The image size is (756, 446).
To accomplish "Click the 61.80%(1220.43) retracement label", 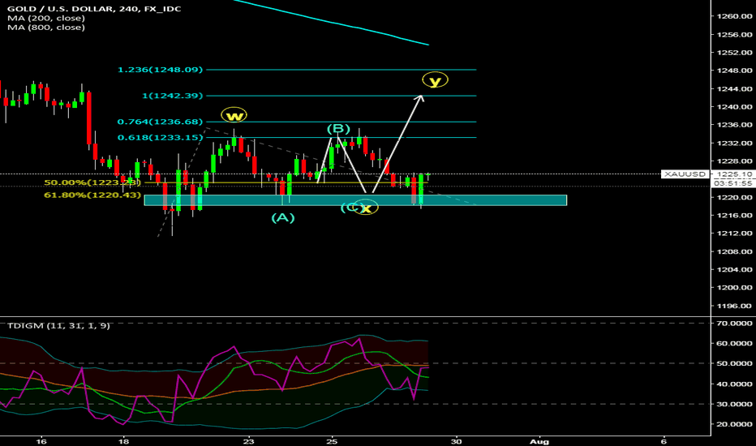I will click(92, 195).
